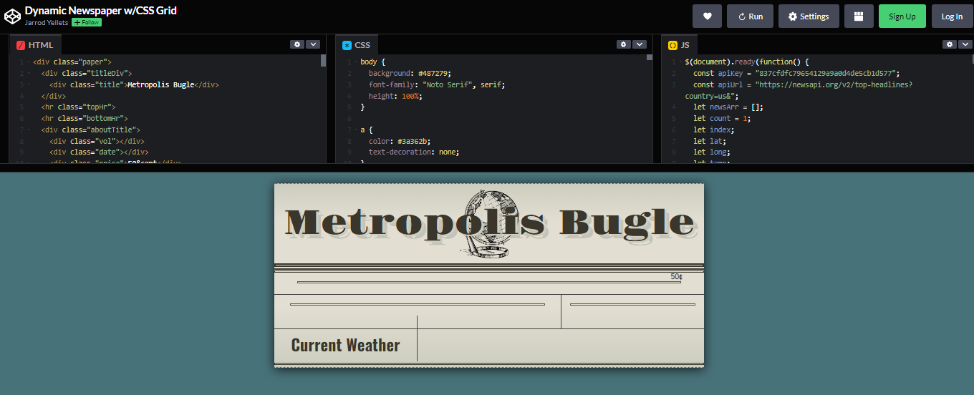Click the HTML editor red slash icon

pos(21,45)
